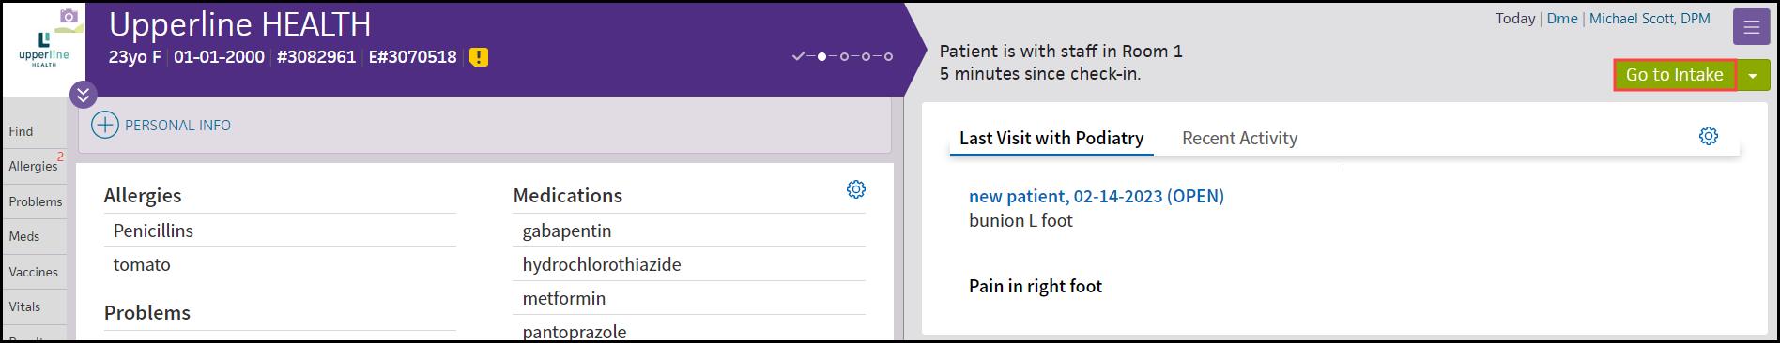Screen dimensions: 1780x343
Task: Open settings gear beside Medications
Action: pyautogui.click(x=855, y=189)
